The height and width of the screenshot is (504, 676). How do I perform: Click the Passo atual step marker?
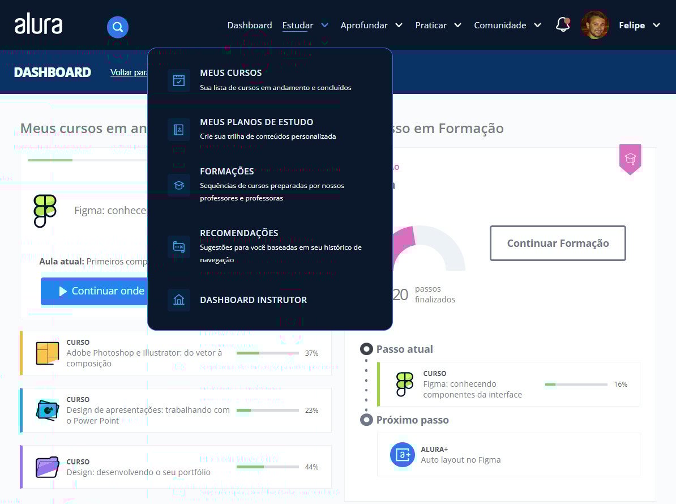click(366, 349)
